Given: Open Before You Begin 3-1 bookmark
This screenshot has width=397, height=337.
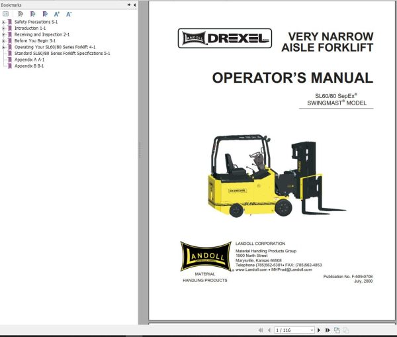Looking at the screenshot, I should click(x=35, y=41).
